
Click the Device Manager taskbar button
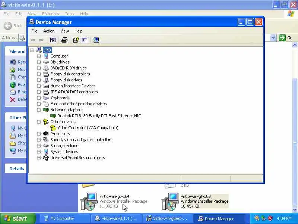pos(219,219)
